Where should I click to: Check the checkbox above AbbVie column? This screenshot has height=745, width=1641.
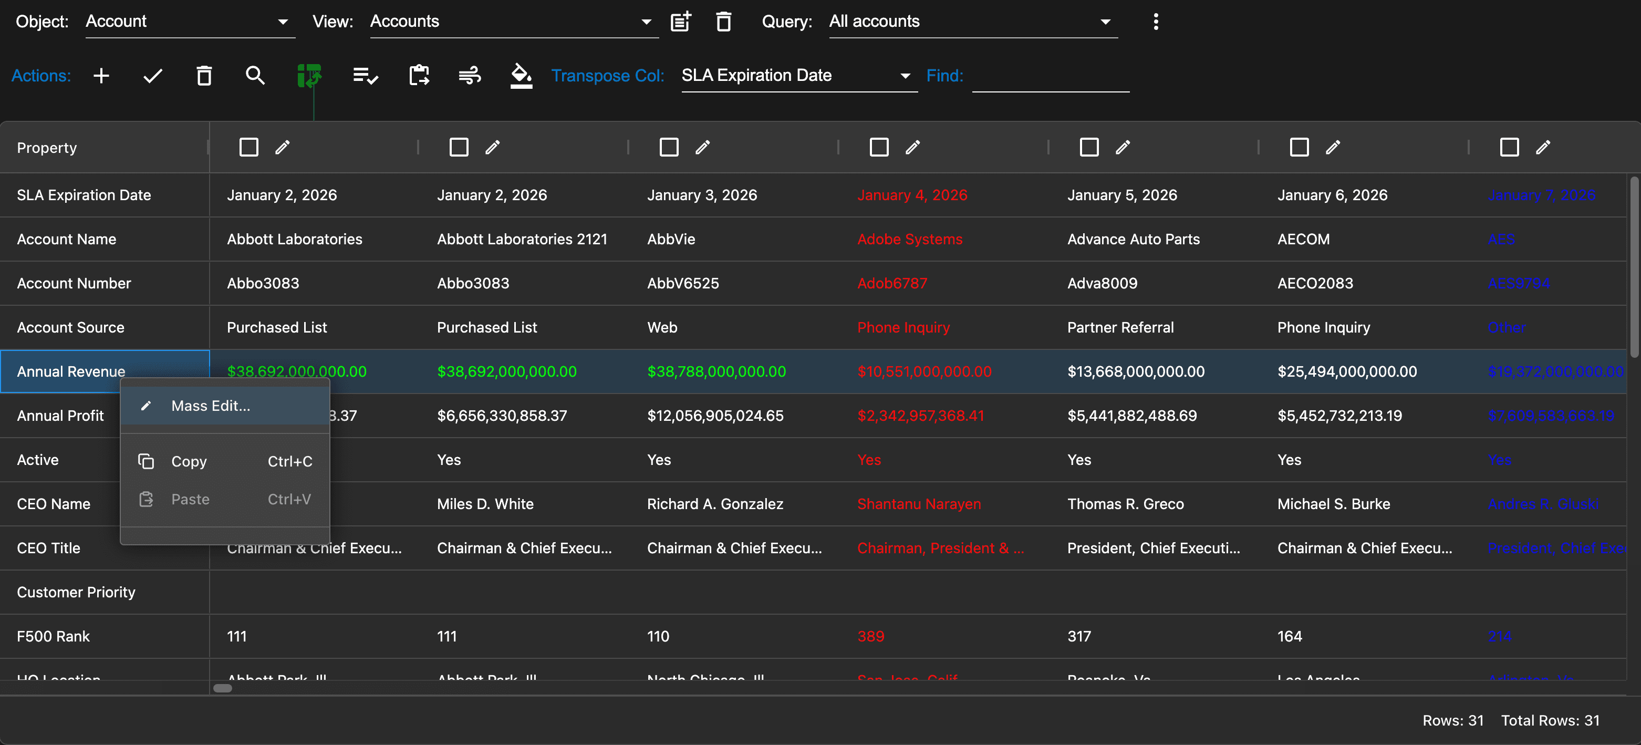pyautogui.click(x=669, y=148)
